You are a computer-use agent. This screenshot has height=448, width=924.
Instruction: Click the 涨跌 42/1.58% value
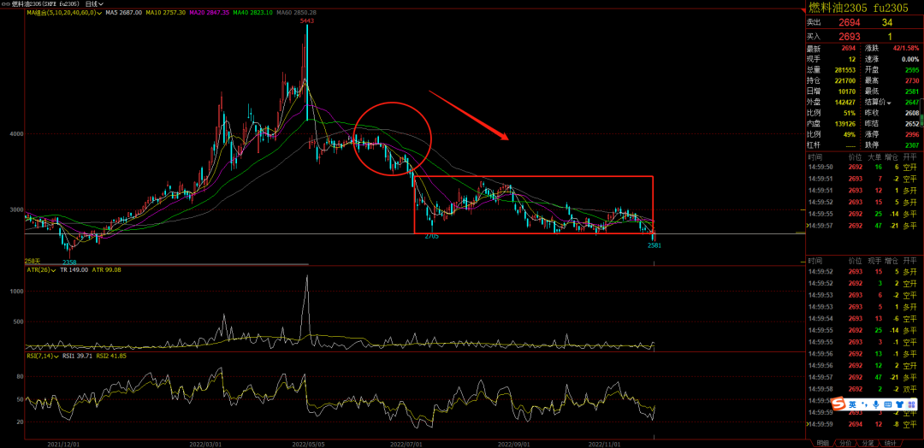pos(906,49)
